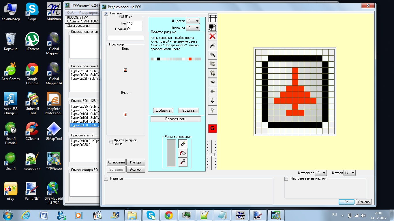This screenshot has height=221, width=394.
Task: Click the red X clear image icon
Action: click(213, 36)
